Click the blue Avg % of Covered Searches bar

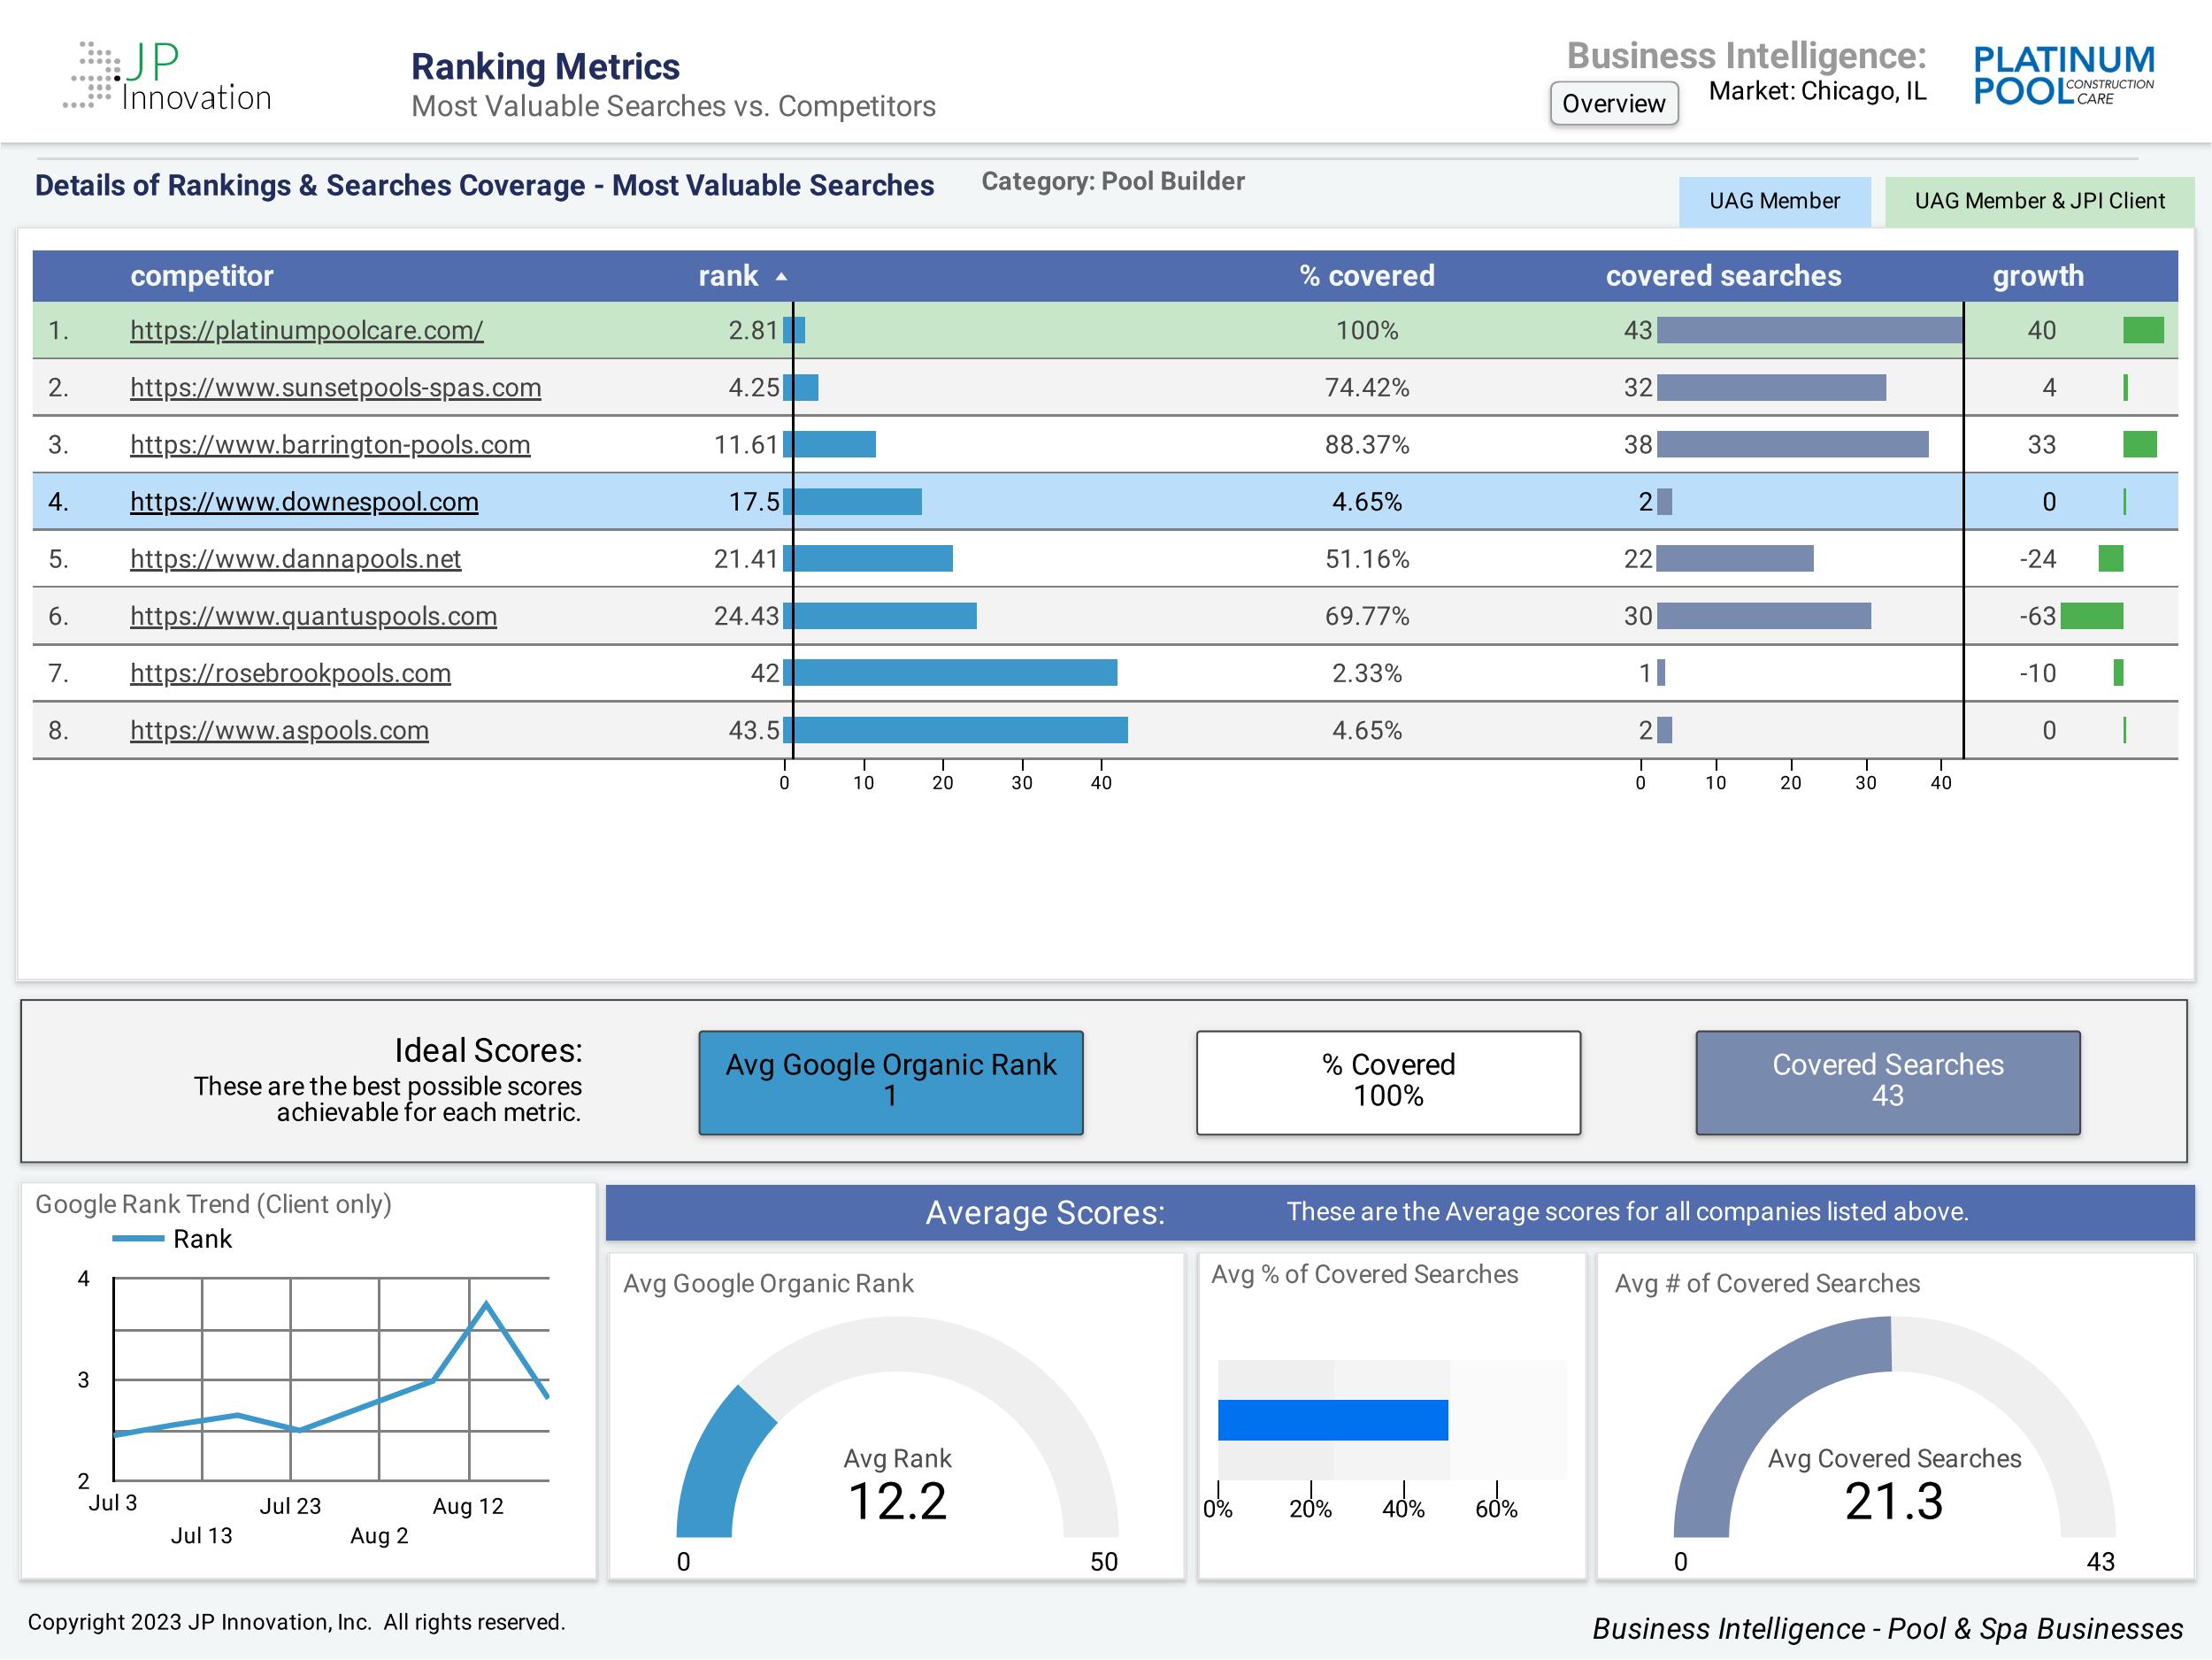pyautogui.click(x=1332, y=1419)
